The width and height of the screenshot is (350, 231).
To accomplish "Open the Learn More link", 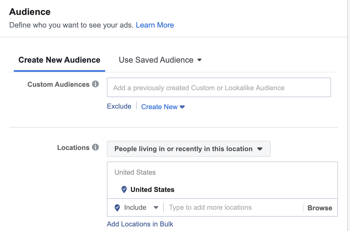I will coord(155,25).
